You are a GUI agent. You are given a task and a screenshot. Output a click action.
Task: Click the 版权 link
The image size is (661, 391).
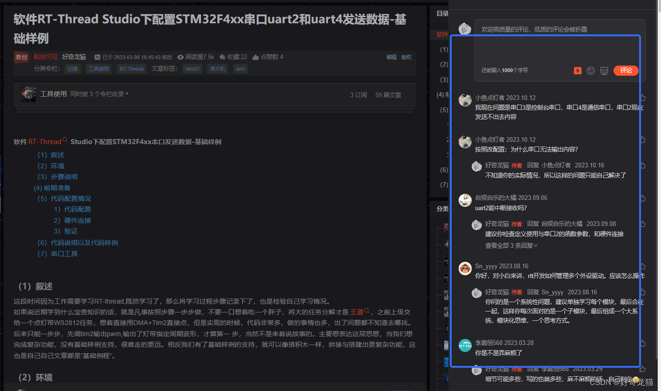pos(407,57)
